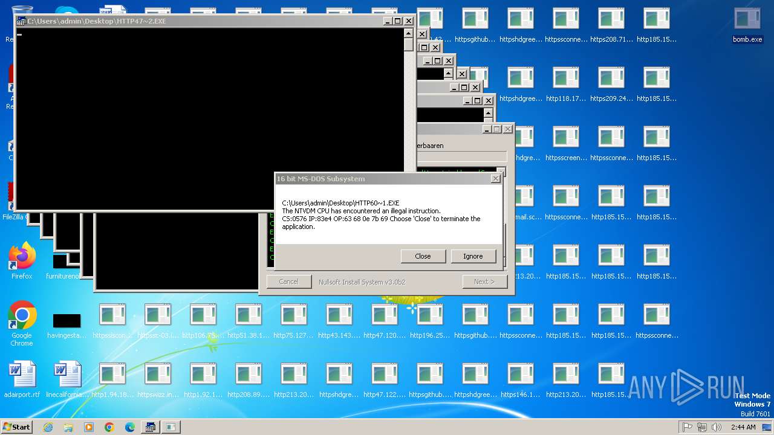The height and width of the screenshot is (435, 774).
Task: Select the http118.17... desktop shortcut
Action: click(x=566, y=85)
